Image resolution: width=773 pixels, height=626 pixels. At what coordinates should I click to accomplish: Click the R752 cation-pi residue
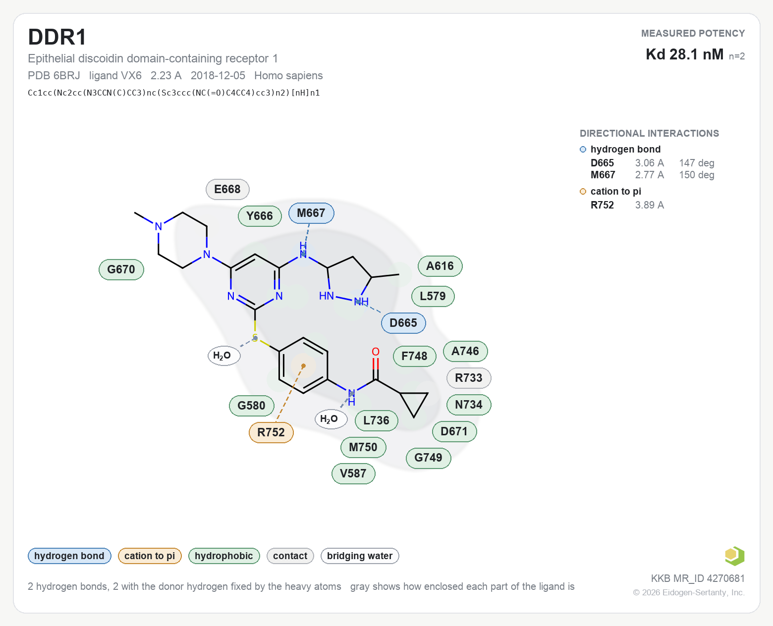point(271,432)
